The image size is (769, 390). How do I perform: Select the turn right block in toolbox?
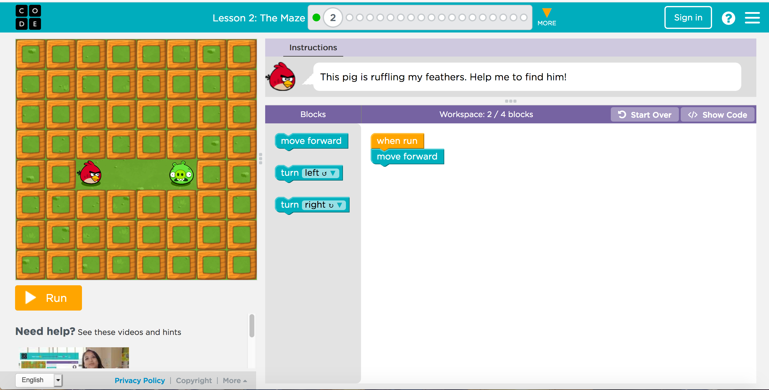click(x=312, y=205)
